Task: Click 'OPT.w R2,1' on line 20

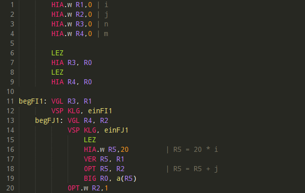Action: (x=88, y=188)
